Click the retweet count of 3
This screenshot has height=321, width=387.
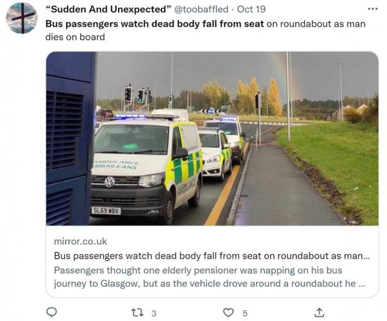click(154, 313)
